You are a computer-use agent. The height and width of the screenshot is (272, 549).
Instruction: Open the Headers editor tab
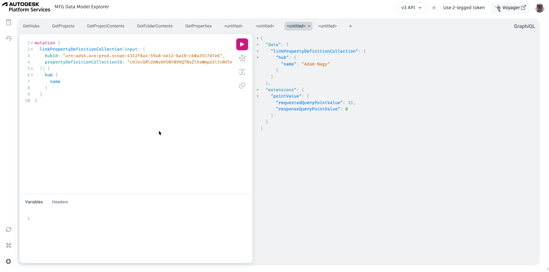tap(60, 202)
